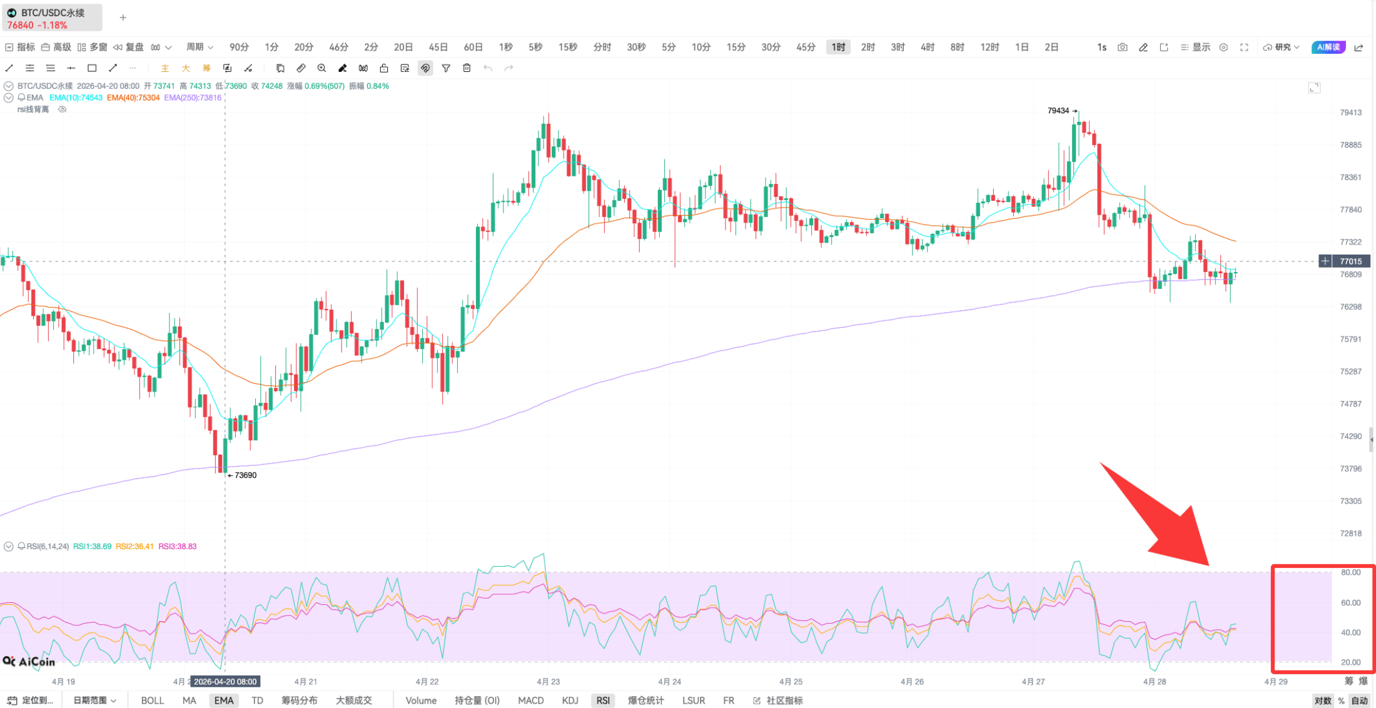Screen dimensions: 1376x708
Task: Toggle the drawing filter funnel icon
Action: [x=445, y=68]
